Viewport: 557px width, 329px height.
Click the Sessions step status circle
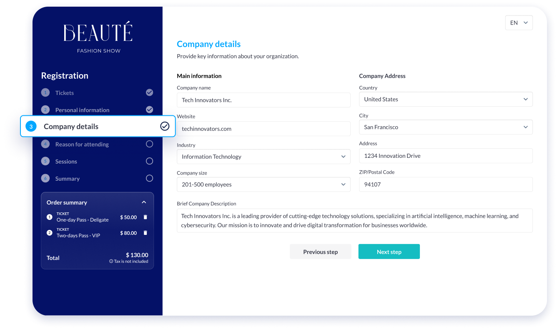click(149, 161)
